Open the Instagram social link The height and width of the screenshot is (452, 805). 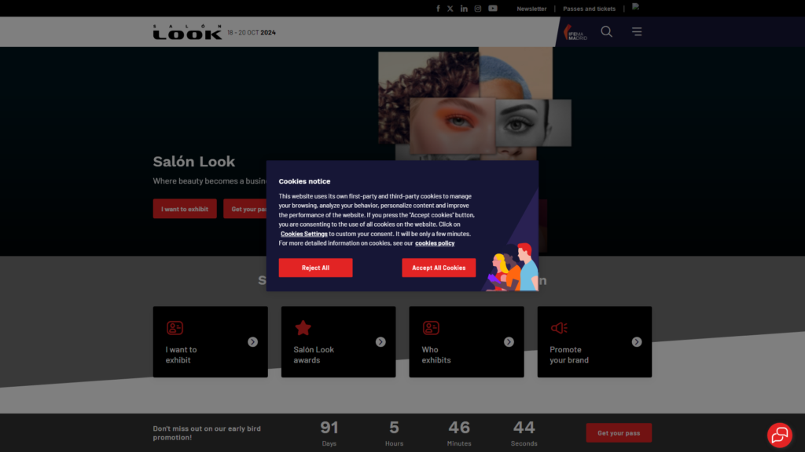[x=478, y=9]
